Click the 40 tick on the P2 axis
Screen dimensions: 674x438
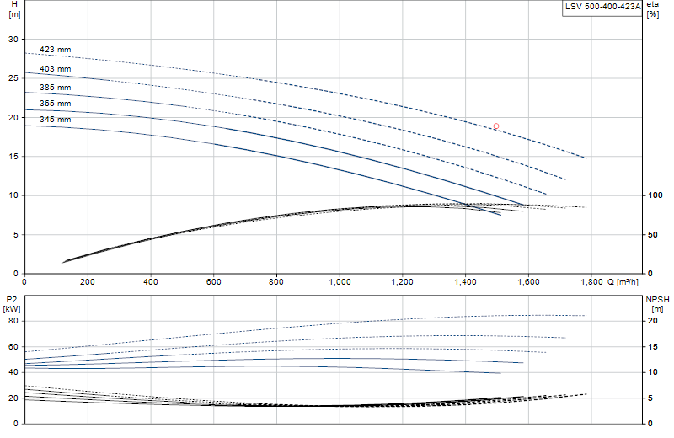[x=13, y=372]
